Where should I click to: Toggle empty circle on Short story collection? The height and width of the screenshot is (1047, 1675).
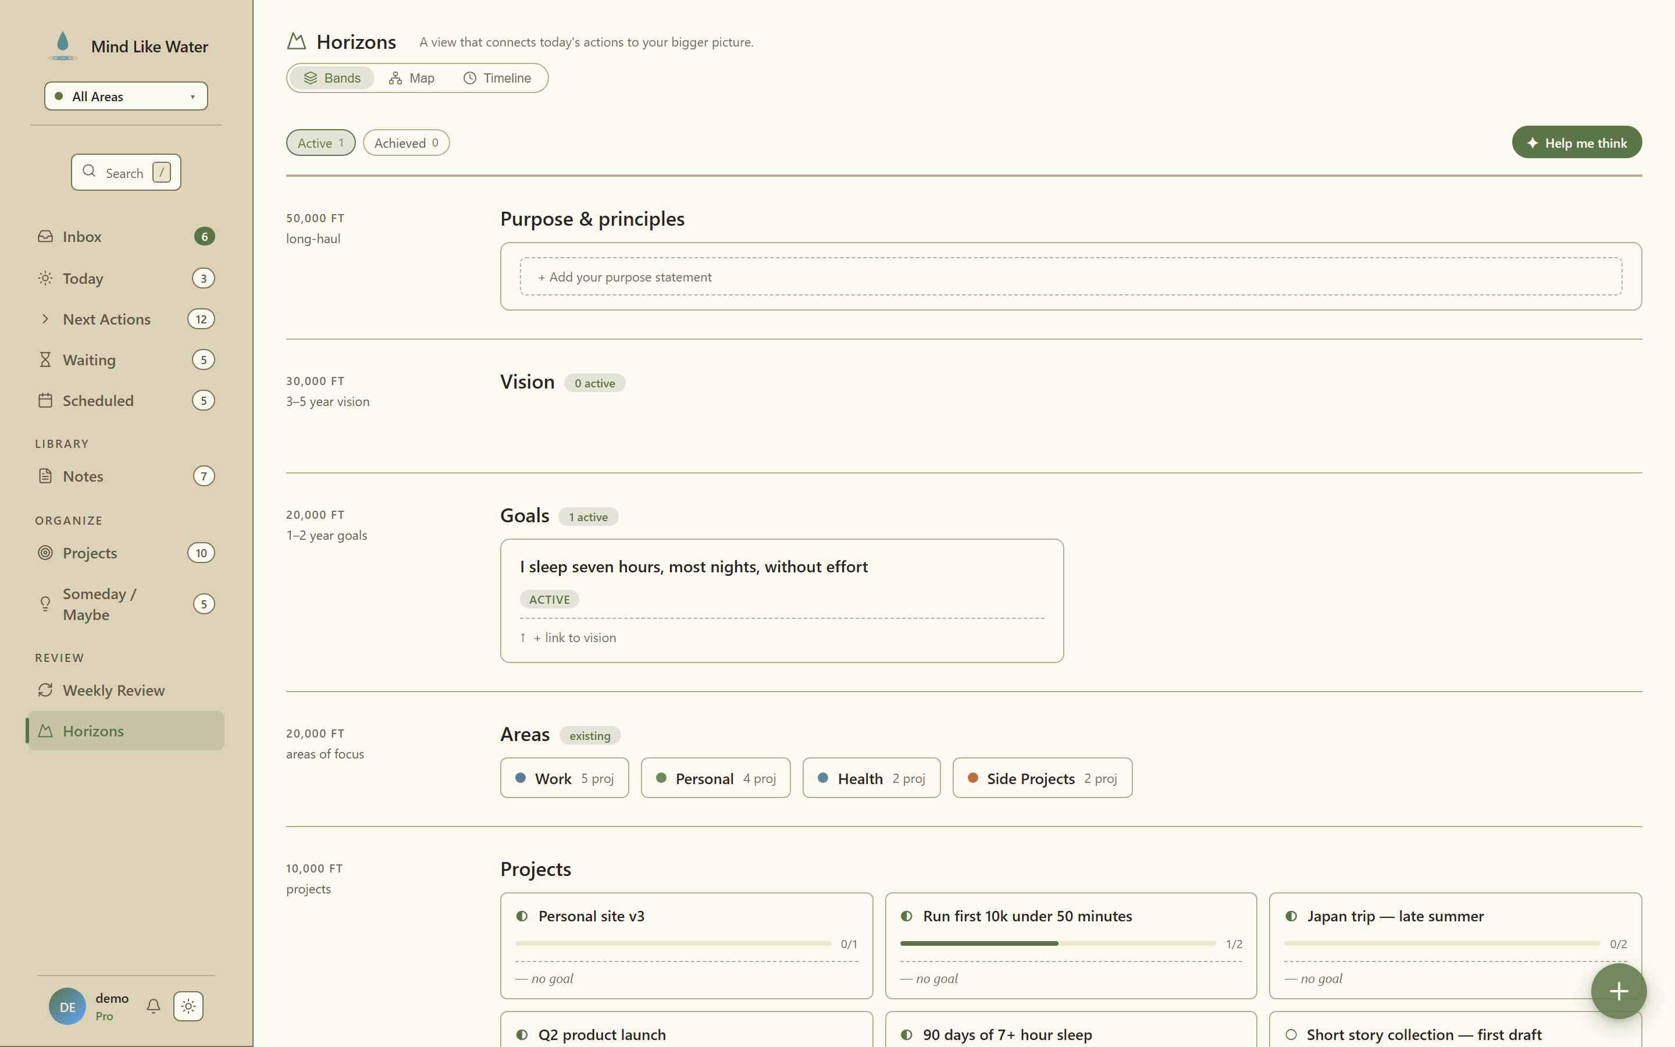click(1291, 1035)
